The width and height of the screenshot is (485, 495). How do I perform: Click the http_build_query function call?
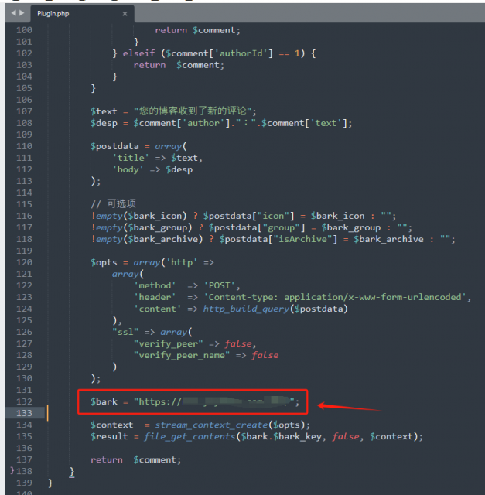tap(246, 309)
